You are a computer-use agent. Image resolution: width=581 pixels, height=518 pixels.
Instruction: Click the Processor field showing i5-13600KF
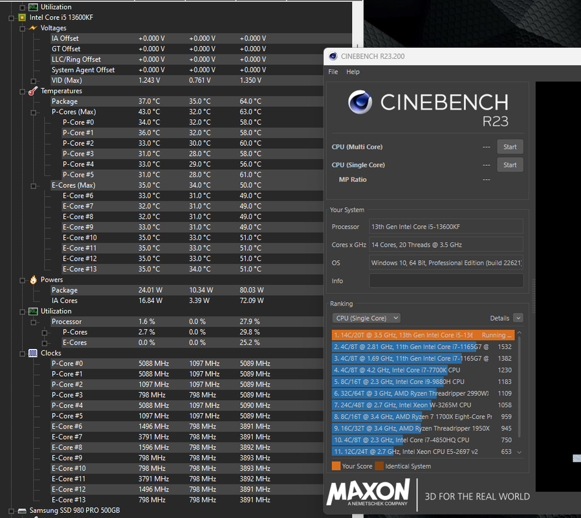click(x=446, y=227)
